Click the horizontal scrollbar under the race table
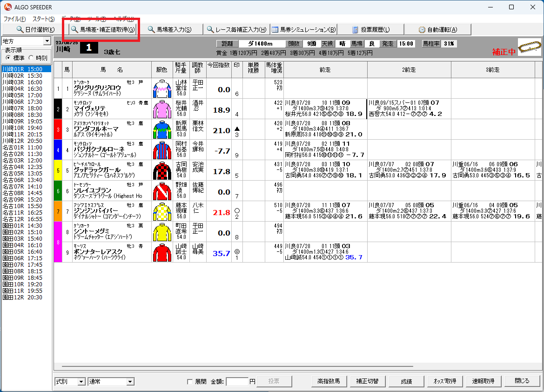The image size is (544, 392). click(x=237, y=366)
